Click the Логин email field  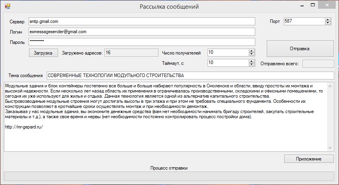coord(142,32)
